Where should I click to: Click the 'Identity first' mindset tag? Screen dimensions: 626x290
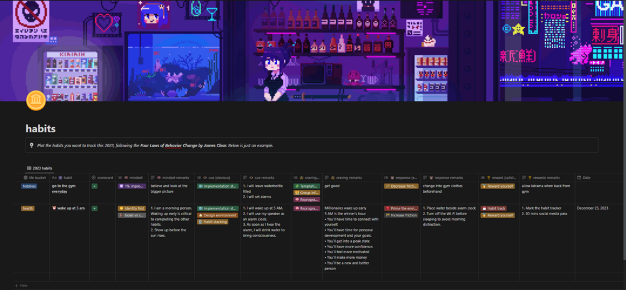132,208
